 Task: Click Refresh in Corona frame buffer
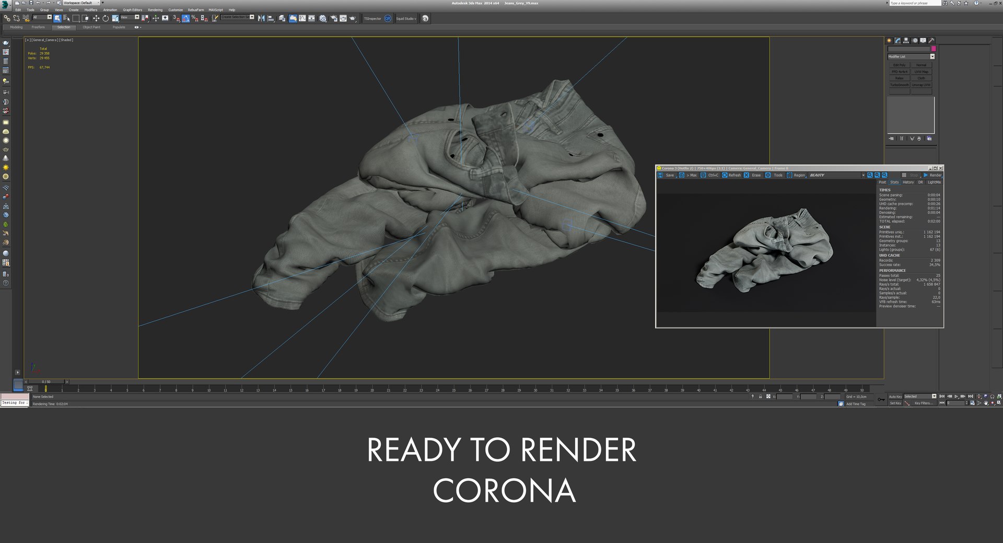(731, 175)
